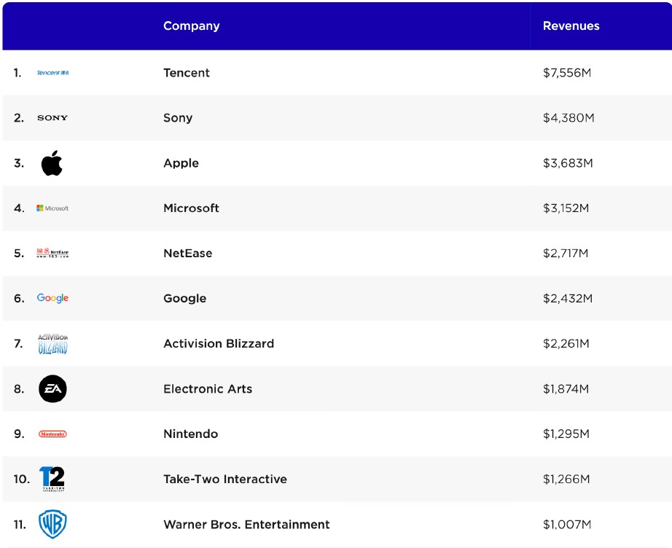Click rank number 6. beside Google
This screenshot has height=548, width=672.
click(19, 298)
